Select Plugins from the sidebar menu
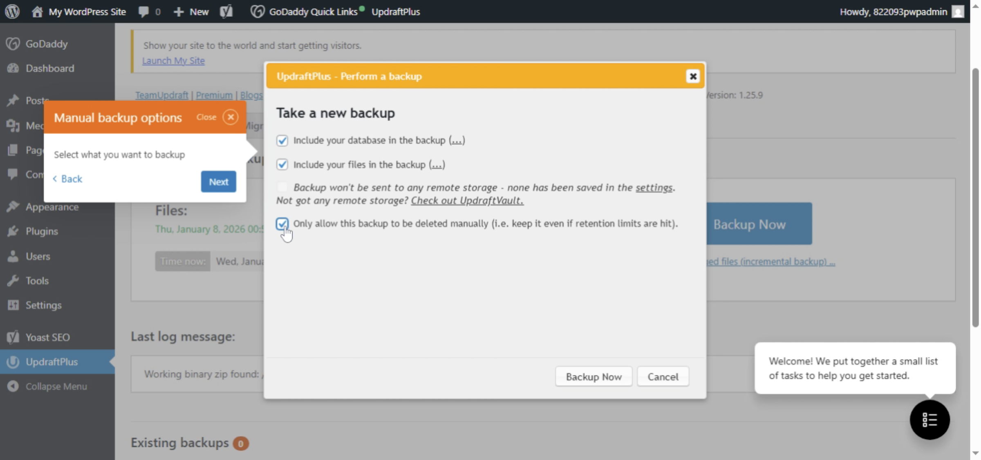 41,231
